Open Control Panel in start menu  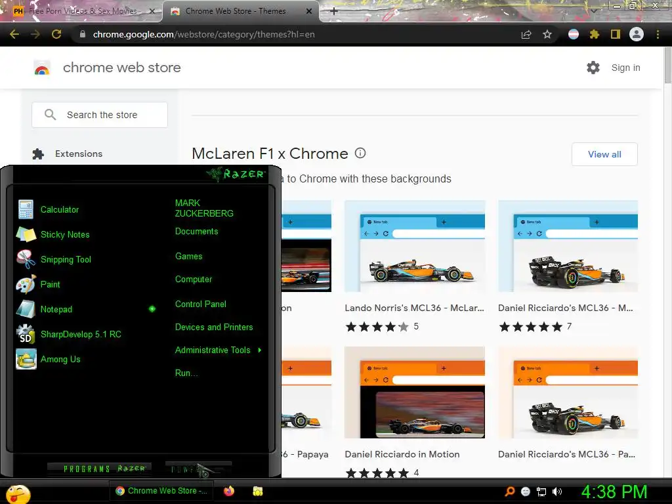[x=201, y=304]
